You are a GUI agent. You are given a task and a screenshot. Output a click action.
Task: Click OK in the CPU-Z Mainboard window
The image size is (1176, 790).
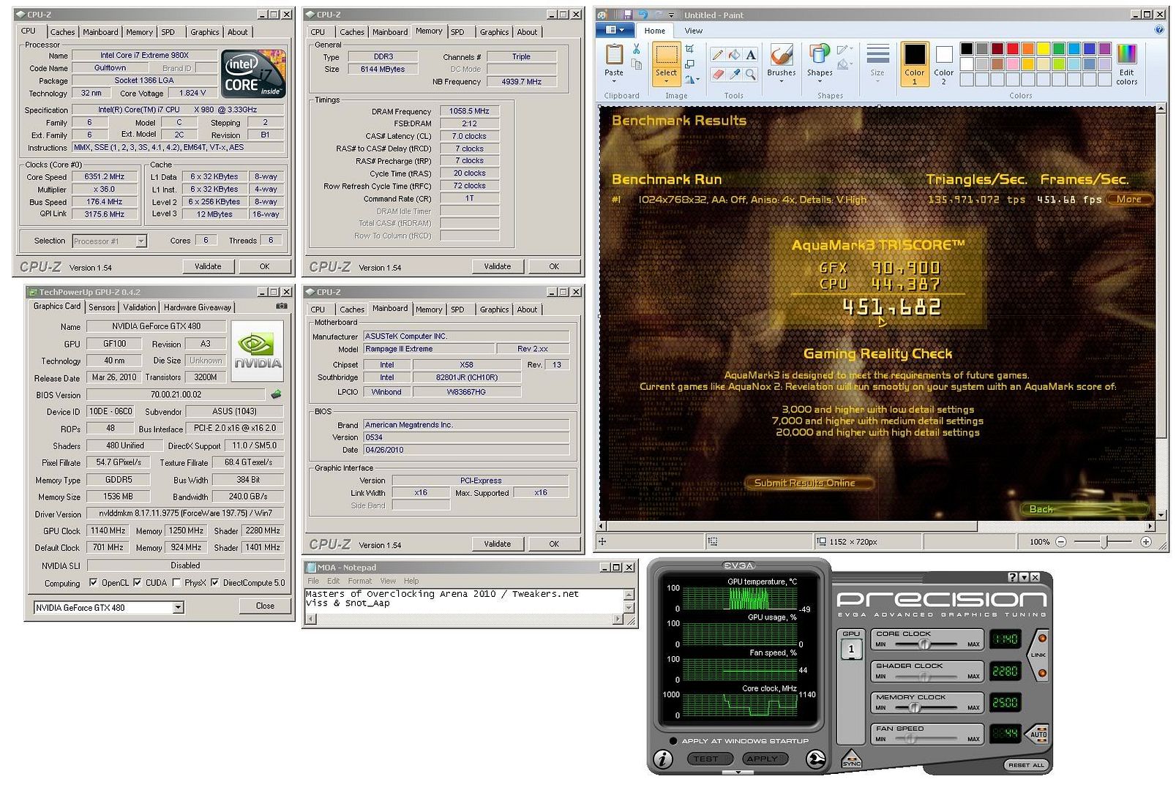click(554, 543)
